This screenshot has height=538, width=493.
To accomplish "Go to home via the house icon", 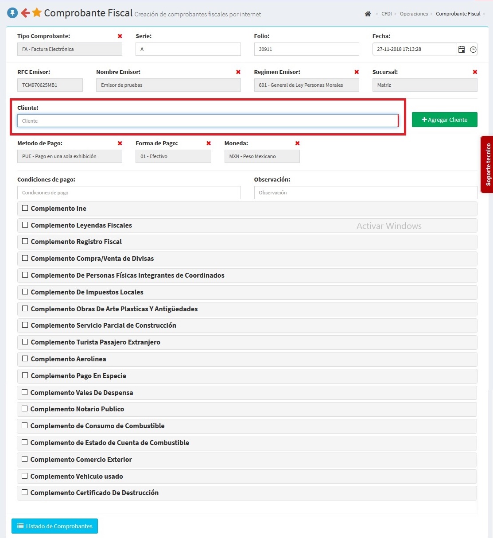I will (x=368, y=14).
